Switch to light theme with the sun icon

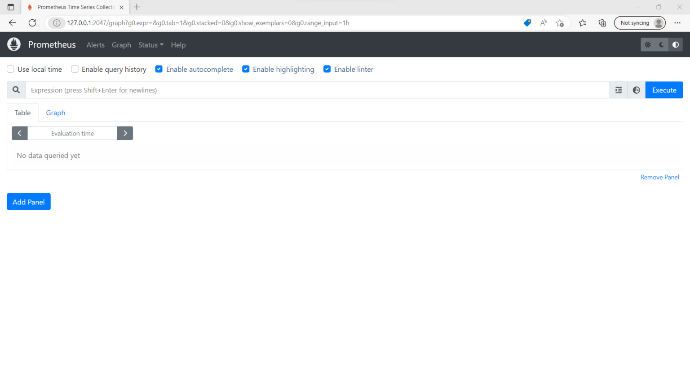(x=648, y=44)
